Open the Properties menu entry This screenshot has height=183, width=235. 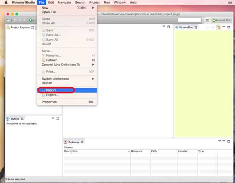[x=67, y=102]
